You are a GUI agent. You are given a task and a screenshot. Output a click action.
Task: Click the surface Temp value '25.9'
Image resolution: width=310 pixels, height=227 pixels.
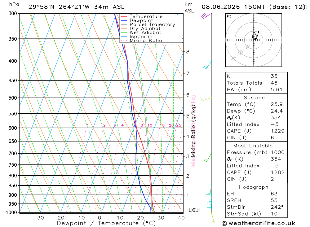click(x=277, y=104)
